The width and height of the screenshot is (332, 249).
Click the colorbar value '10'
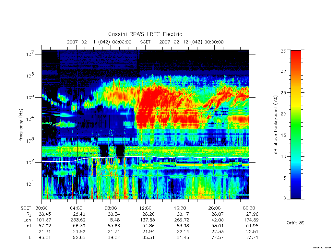(283, 157)
